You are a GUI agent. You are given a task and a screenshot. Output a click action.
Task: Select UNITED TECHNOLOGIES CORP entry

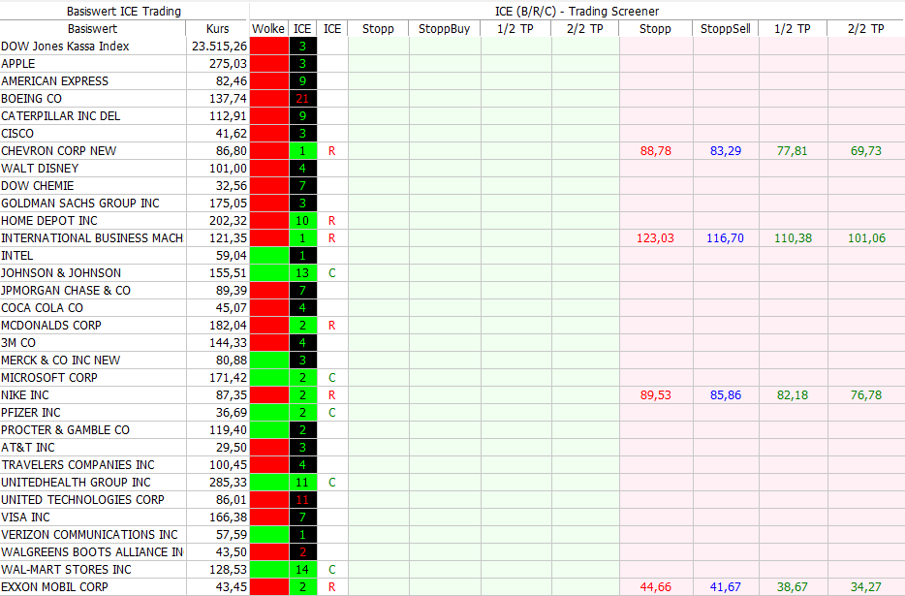pyautogui.click(x=82, y=499)
